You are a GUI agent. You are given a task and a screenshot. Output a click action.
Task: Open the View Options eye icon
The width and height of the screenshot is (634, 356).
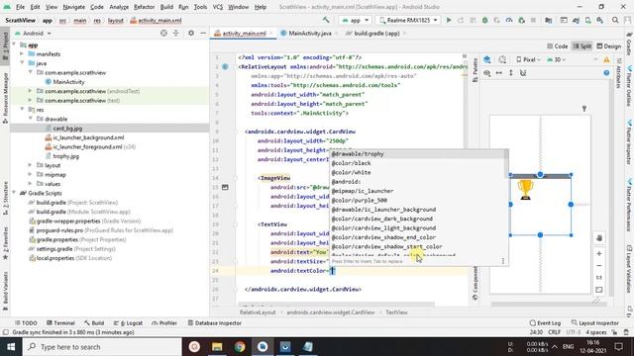487,73
